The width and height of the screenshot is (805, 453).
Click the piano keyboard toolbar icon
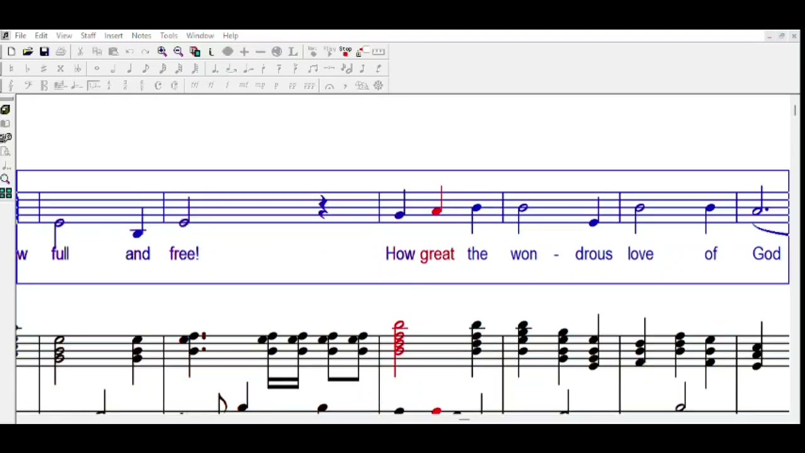(379, 52)
